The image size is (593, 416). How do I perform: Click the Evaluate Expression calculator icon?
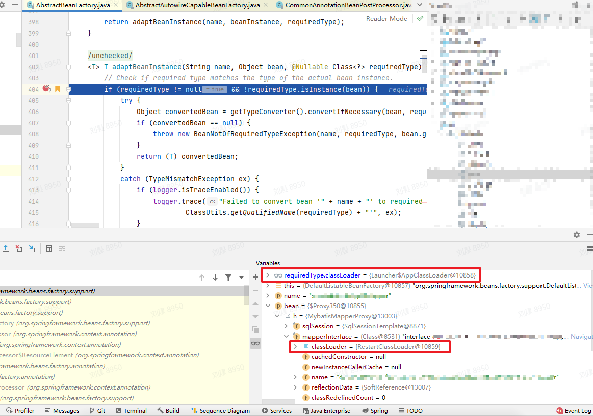pos(49,248)
